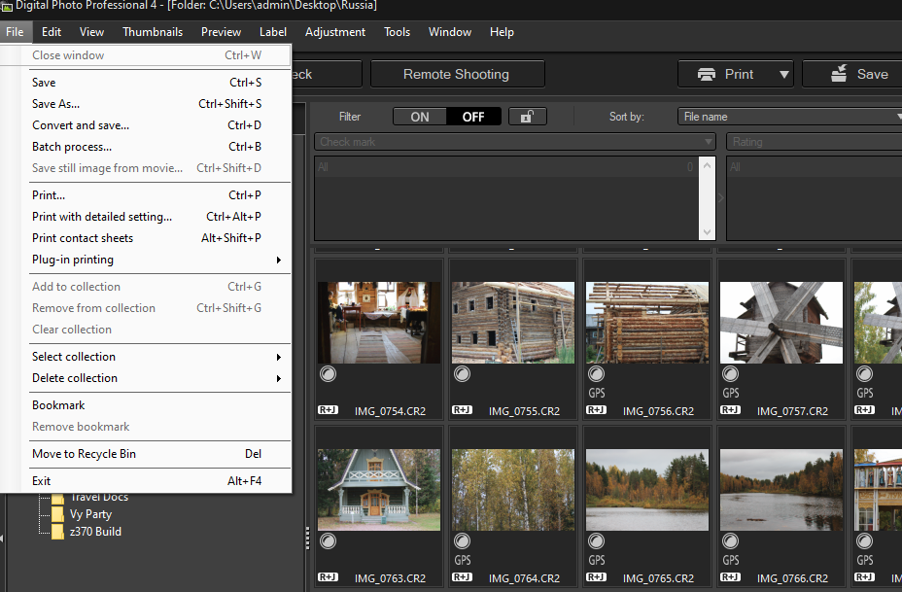Click the circular lens icon on IMG_0755.CR2
902x592 pixels.
click(463, 374)
